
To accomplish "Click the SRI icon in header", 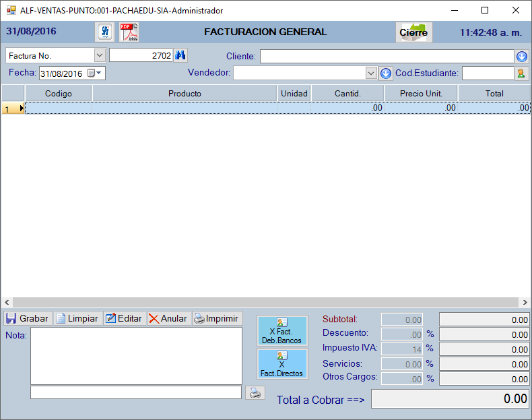I will point(105,32).
